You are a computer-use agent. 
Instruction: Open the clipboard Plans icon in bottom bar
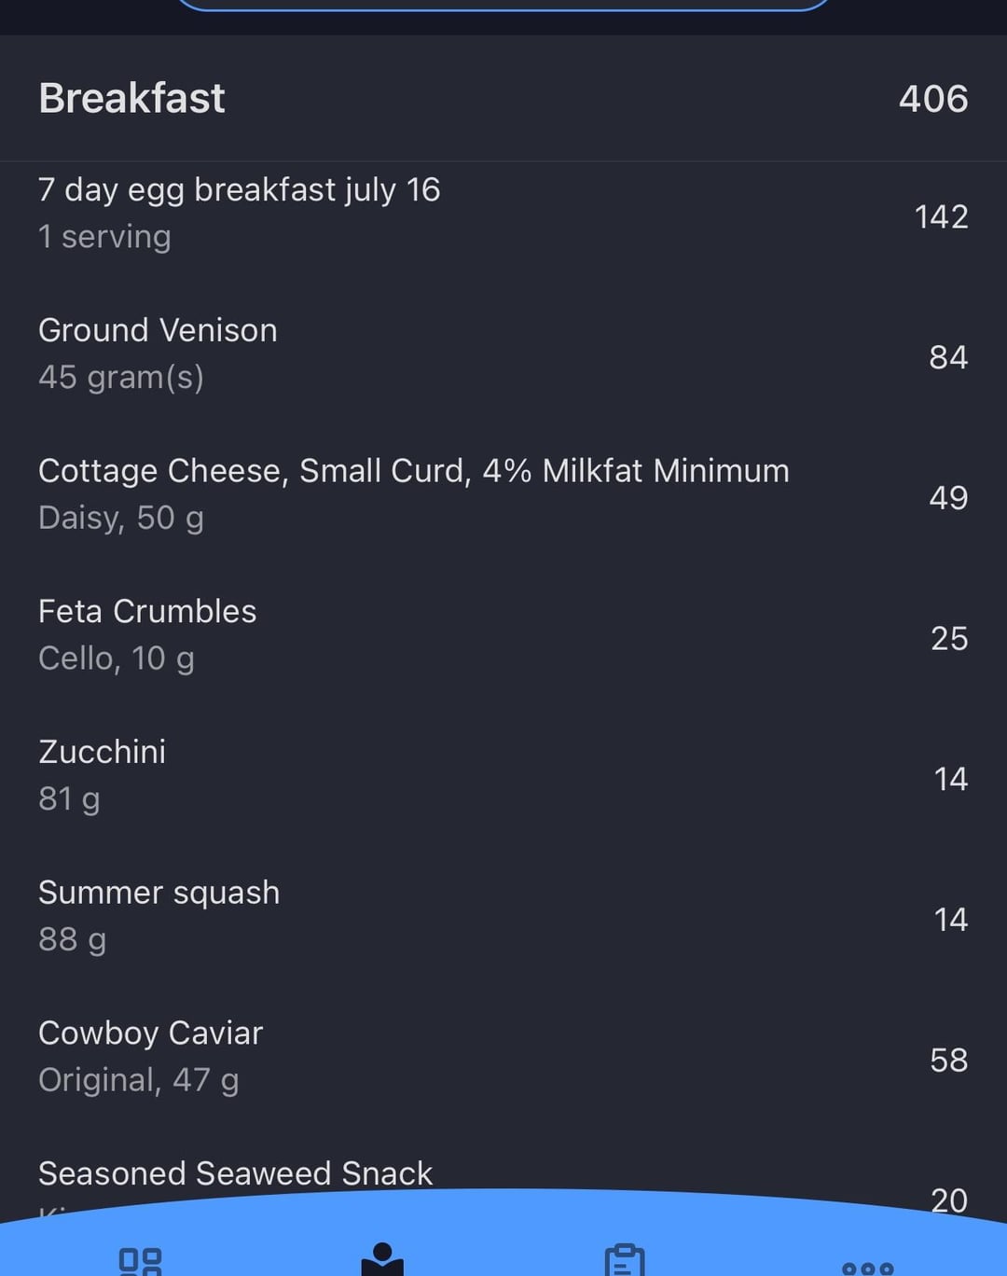[x=625, y=1260]
